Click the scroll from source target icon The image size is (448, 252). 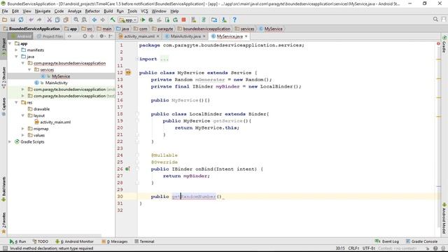85,36
